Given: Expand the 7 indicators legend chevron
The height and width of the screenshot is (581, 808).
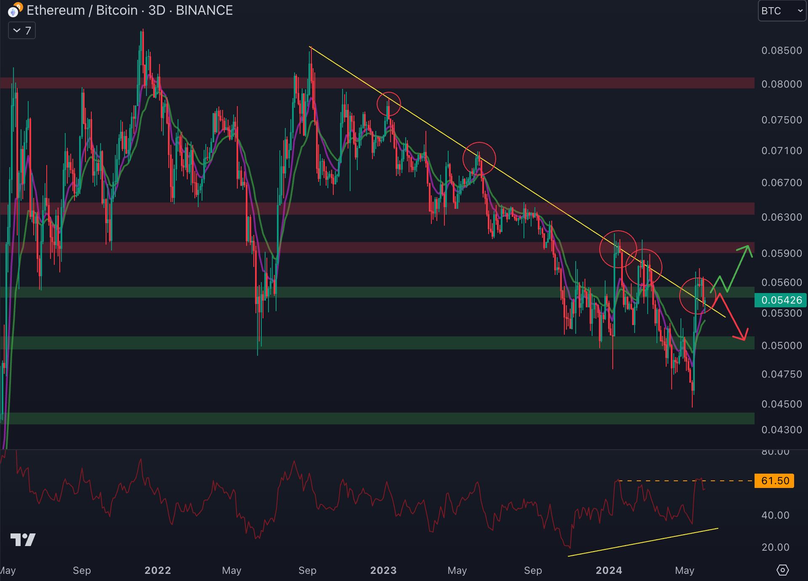Looking at the screenshot, I should coord(17,30).
